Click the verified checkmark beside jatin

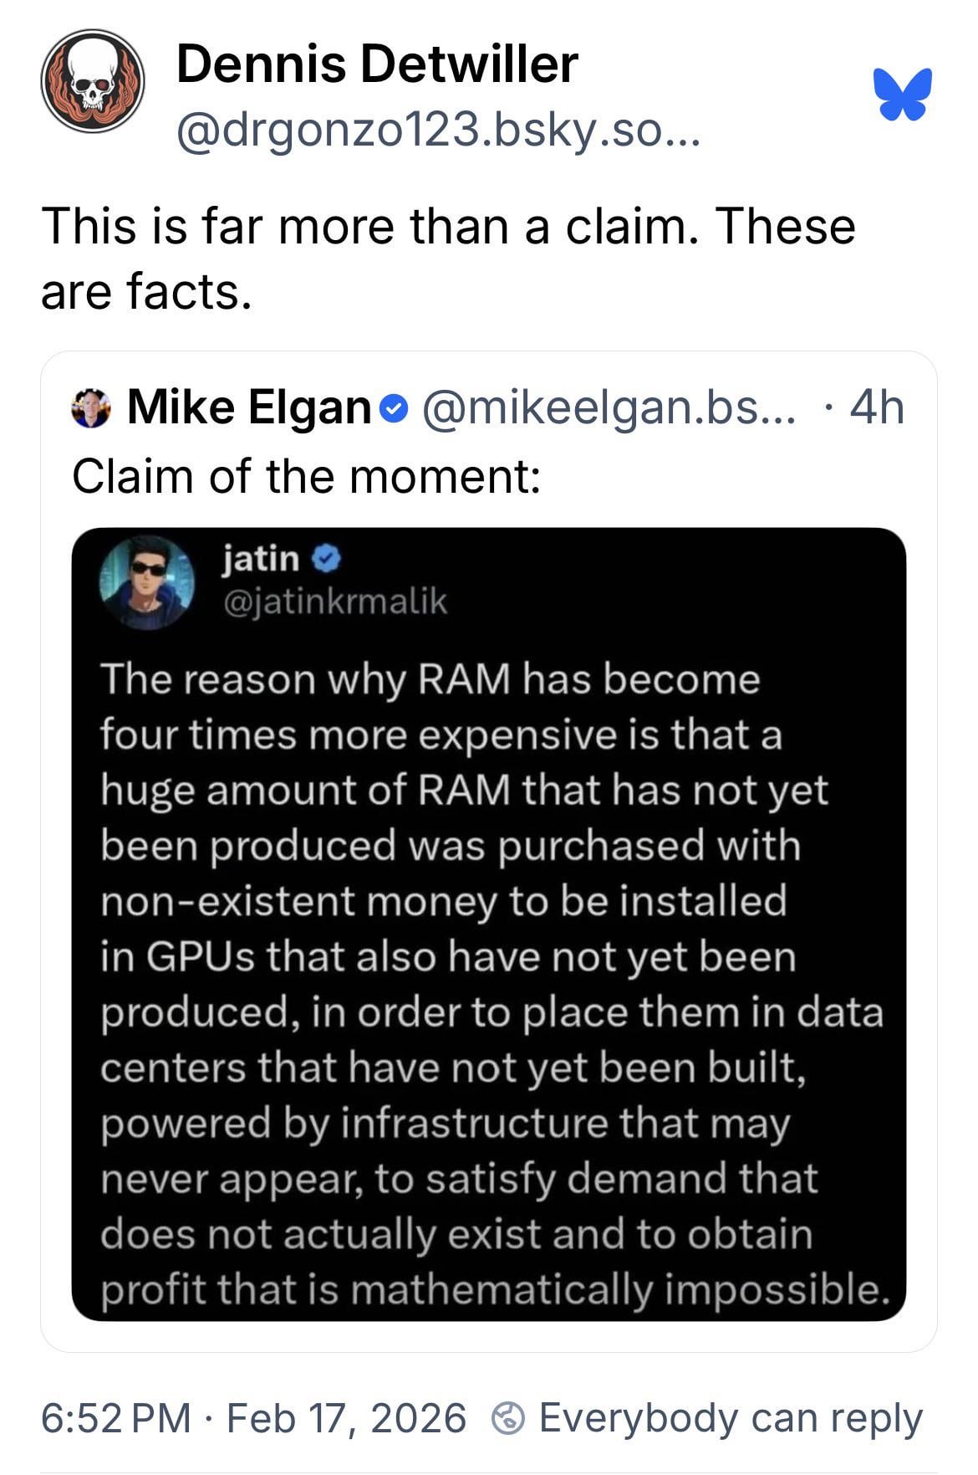[x=326, y=558]
